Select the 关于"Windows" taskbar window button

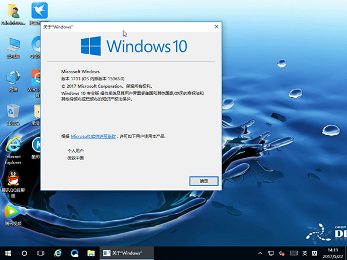coord(126,253)
